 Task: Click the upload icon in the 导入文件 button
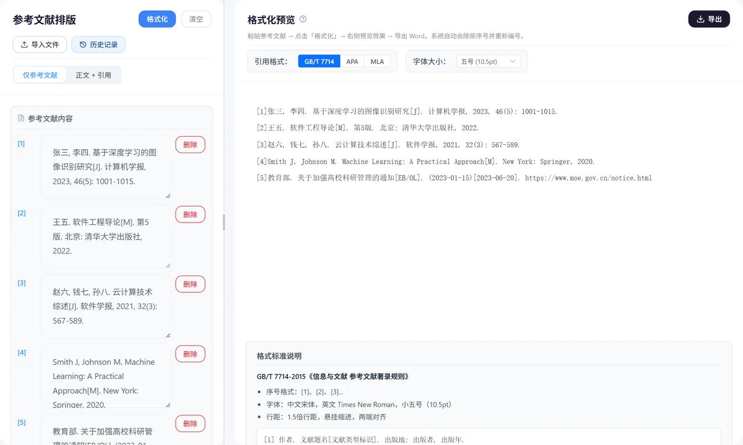(x=24, y=44)
